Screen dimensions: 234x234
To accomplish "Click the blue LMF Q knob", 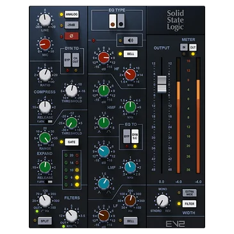I will coord(104,183).
